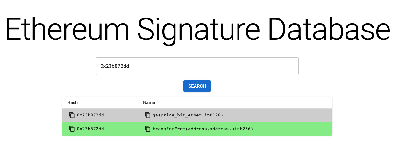Click the blue SEARCH button
The height and width of the screenshot is (148, 399).
[x=197, y=86]
